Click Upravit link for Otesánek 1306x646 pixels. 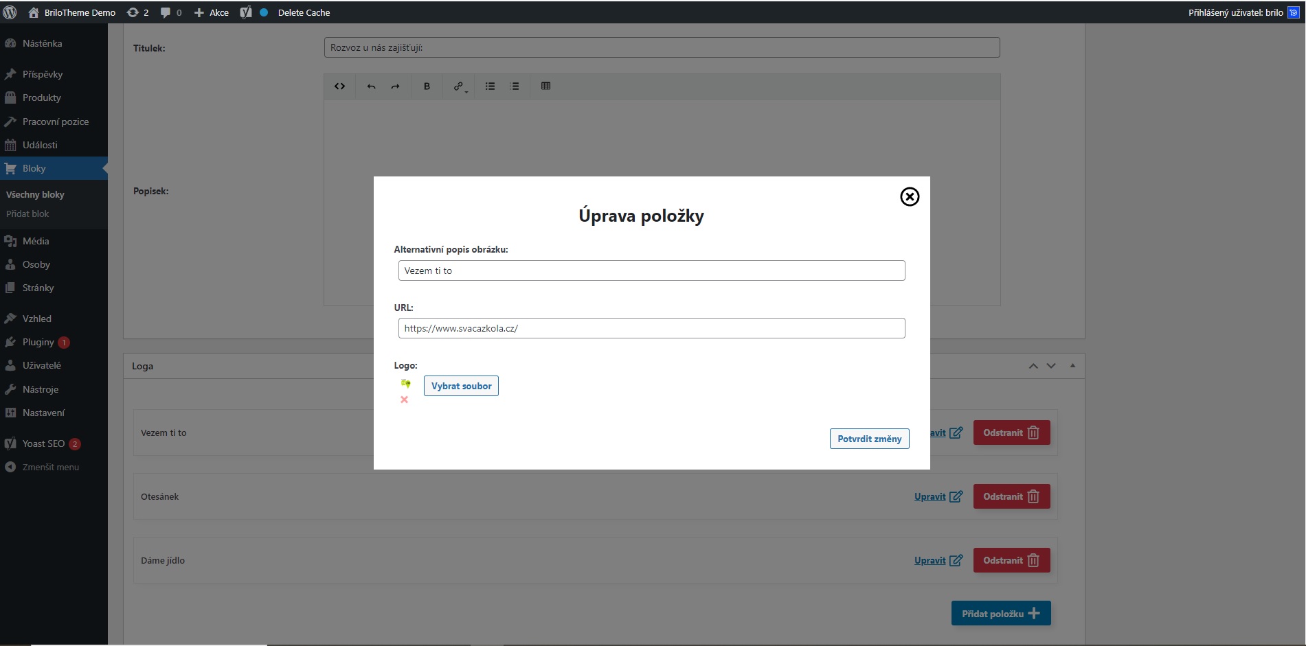[930, 496]
